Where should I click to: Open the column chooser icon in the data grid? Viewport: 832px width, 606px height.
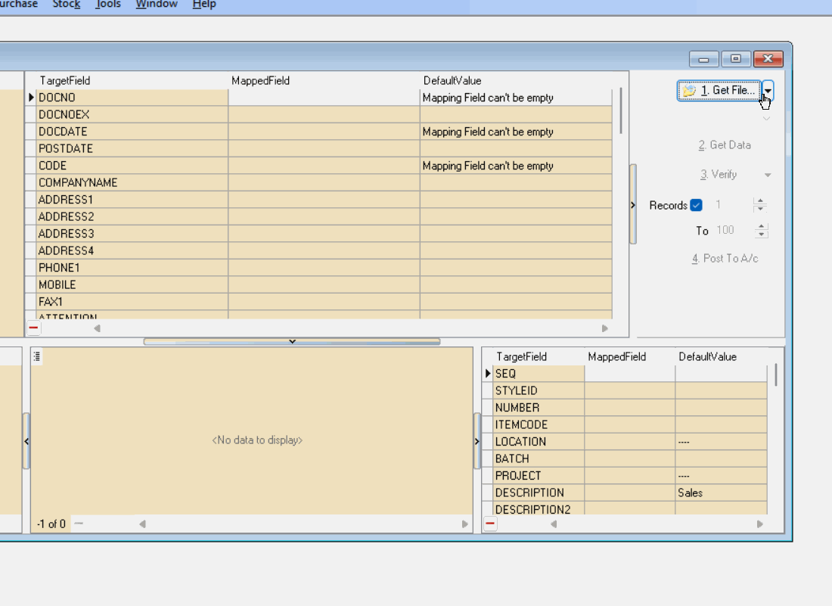click(37, 356)
